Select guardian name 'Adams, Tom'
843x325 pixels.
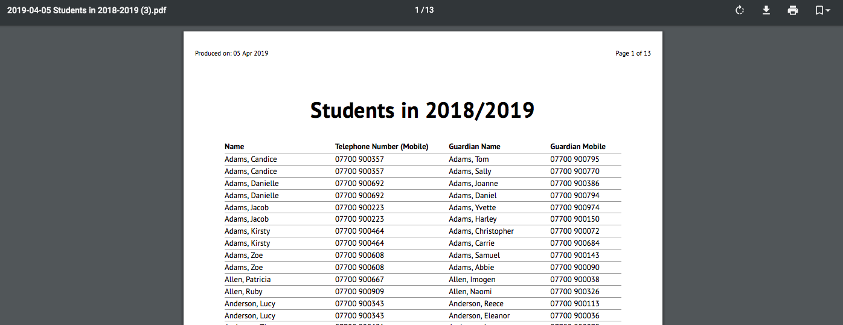(x=469, y=159)
